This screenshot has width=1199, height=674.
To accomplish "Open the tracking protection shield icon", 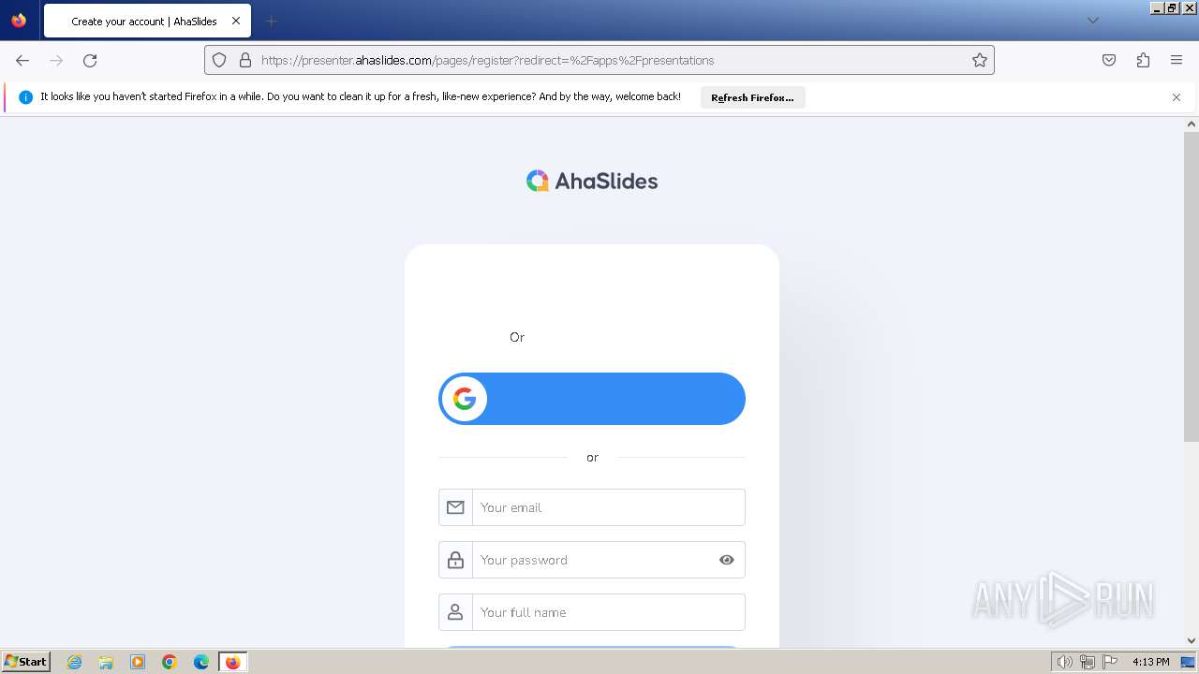I will pyautogui.click(x=219, y=60).
